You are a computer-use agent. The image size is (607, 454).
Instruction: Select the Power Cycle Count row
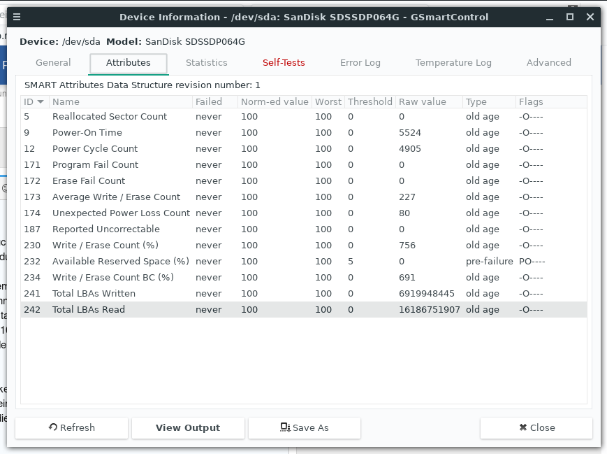coord(304,148)
